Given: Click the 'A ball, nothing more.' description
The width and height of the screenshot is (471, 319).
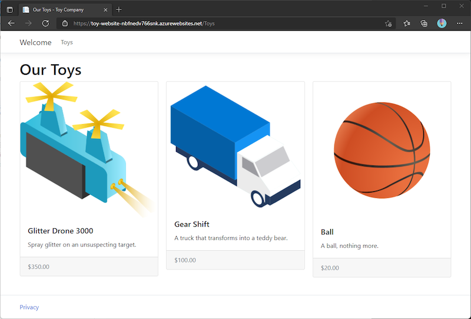Looking at the screenshot, I should (350, 245).
